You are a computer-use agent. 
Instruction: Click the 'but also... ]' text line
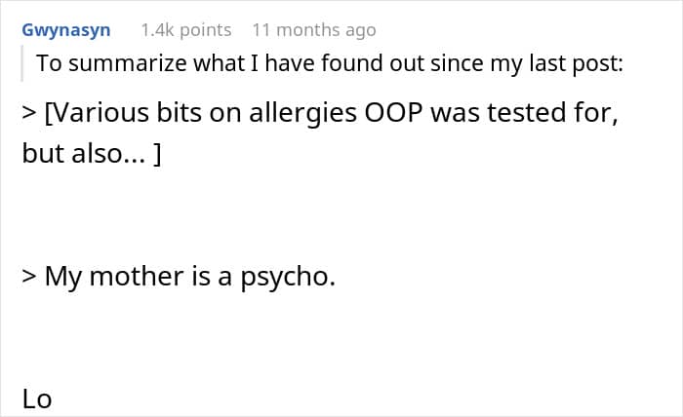coord(91,154)
